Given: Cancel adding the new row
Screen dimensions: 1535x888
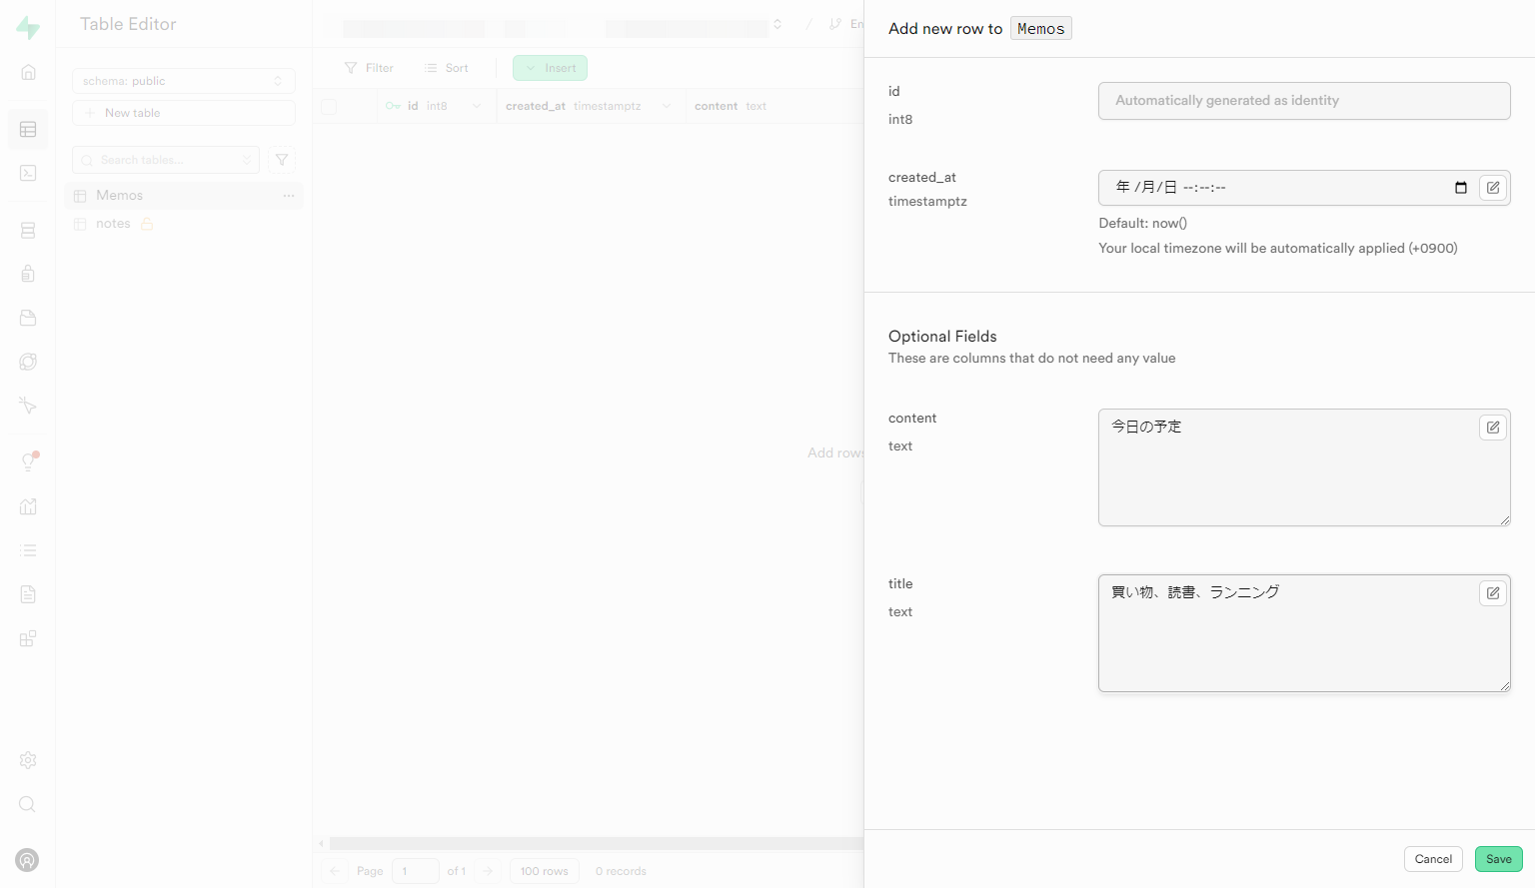Looking at the screenshot, I should point(1433,859).
